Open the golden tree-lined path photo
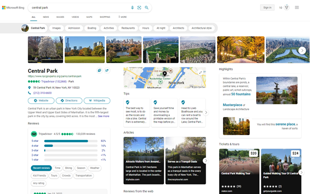This screenshot has height=194, width=310. click(x=240, y=50)
